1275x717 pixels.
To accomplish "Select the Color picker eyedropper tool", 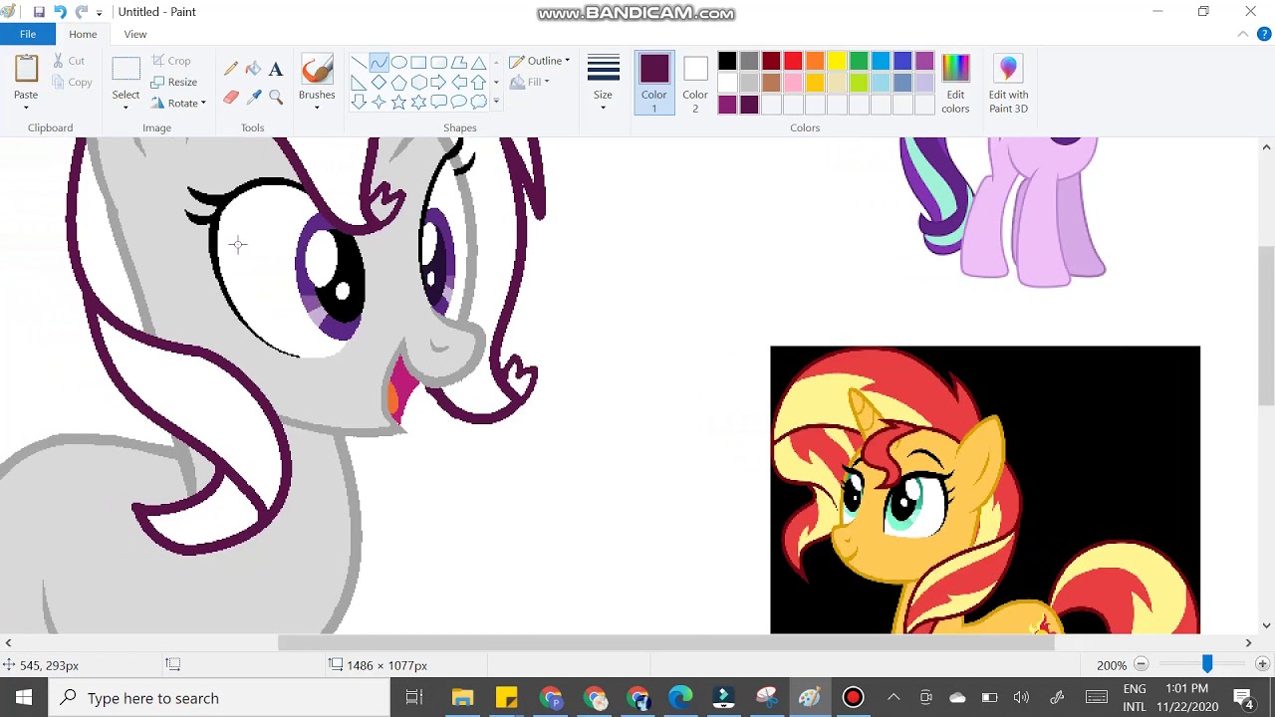I will tap(253, 97).
